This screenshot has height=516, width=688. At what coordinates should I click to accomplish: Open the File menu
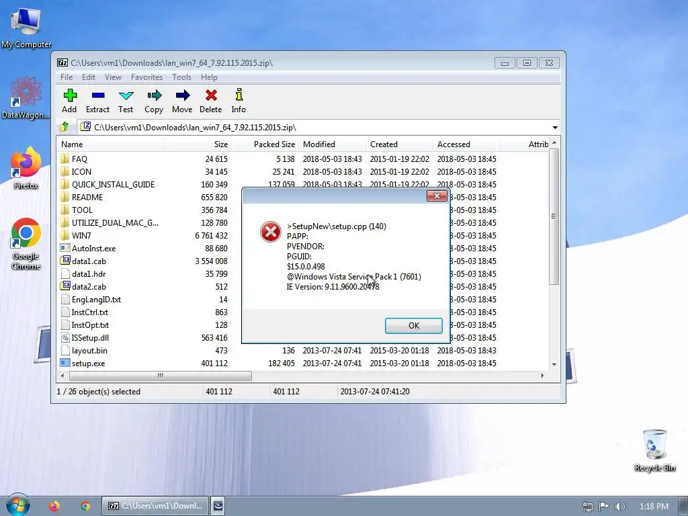[67, 77]
